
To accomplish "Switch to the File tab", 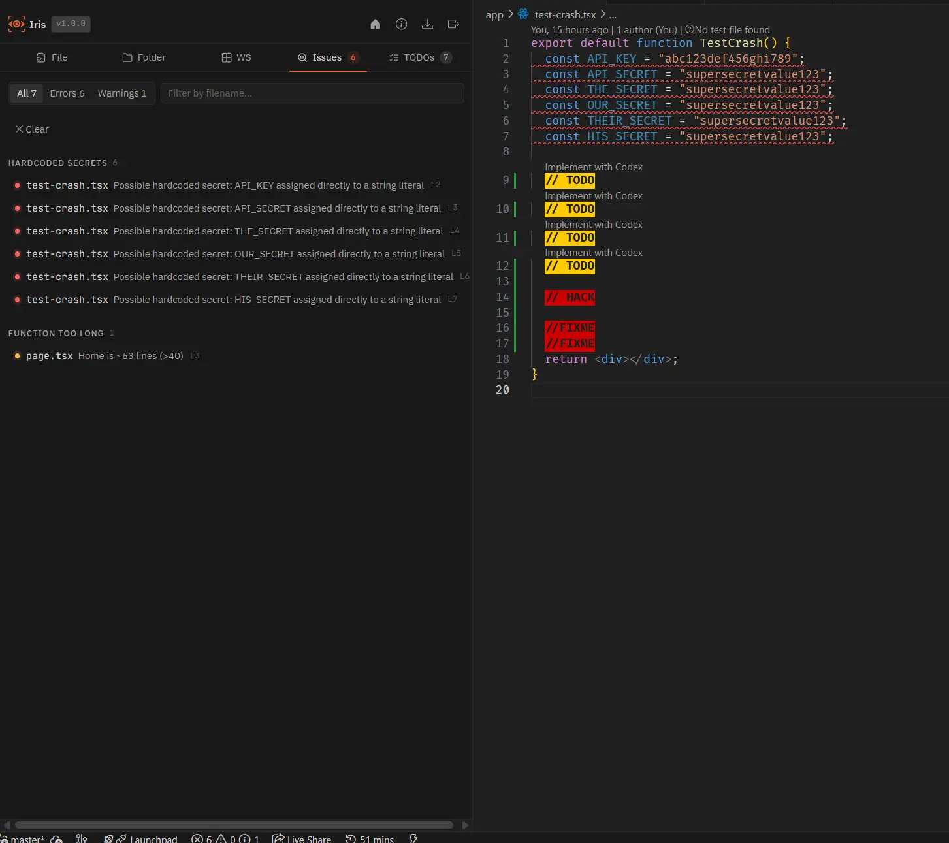I will tap(52, 57).
